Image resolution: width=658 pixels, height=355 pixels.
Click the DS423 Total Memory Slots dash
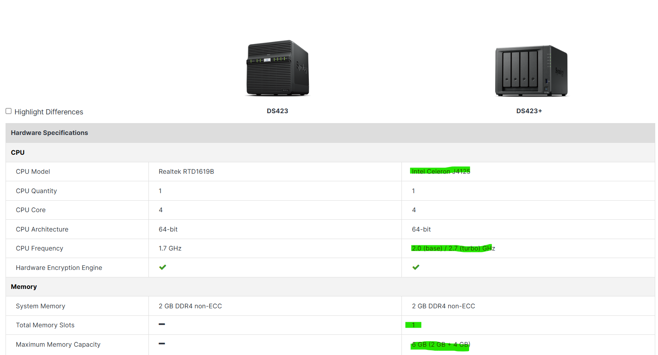(162, 325)
